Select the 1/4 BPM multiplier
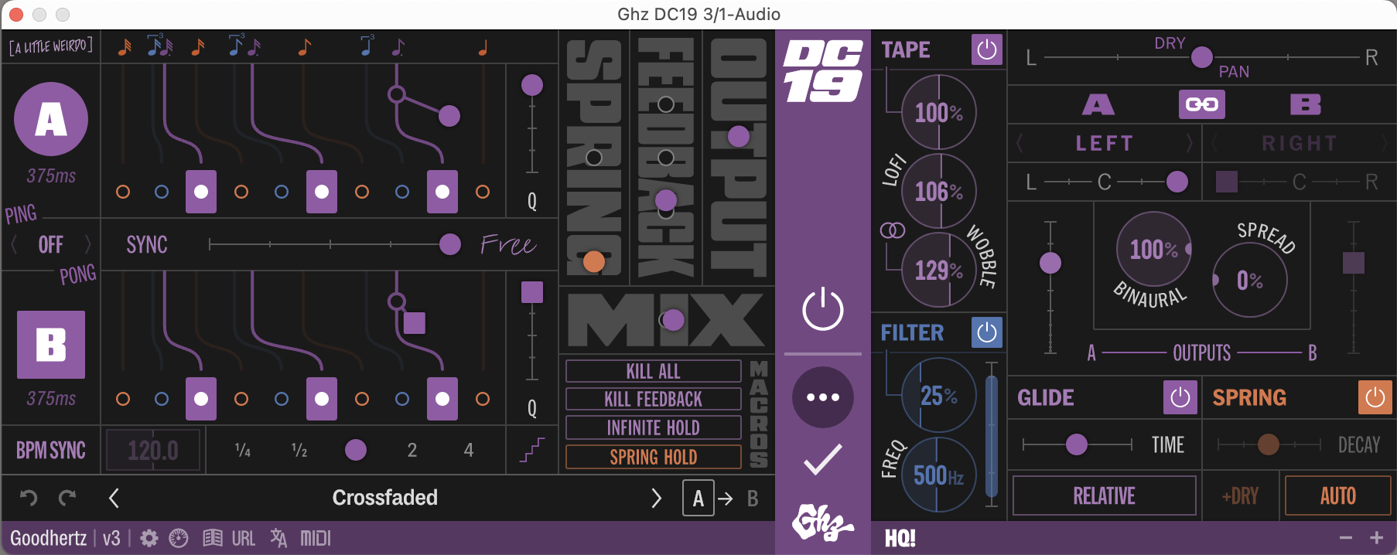Viewport: 1397px width, 555px height. pos(243,450)
